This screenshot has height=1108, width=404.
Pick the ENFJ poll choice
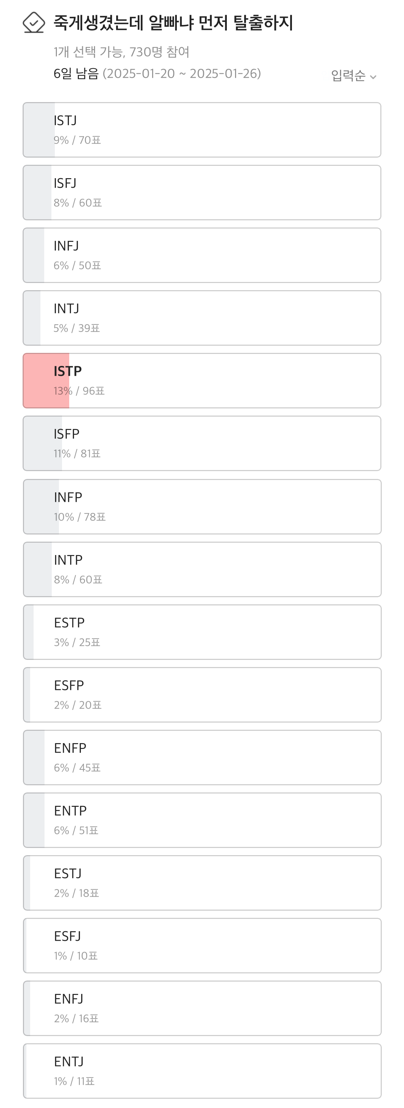(x=202, y=1009)
